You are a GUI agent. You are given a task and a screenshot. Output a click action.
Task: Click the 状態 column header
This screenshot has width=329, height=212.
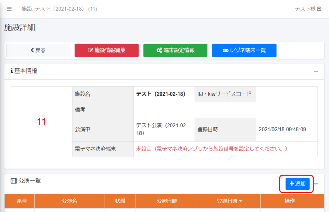tap(120, 201)
